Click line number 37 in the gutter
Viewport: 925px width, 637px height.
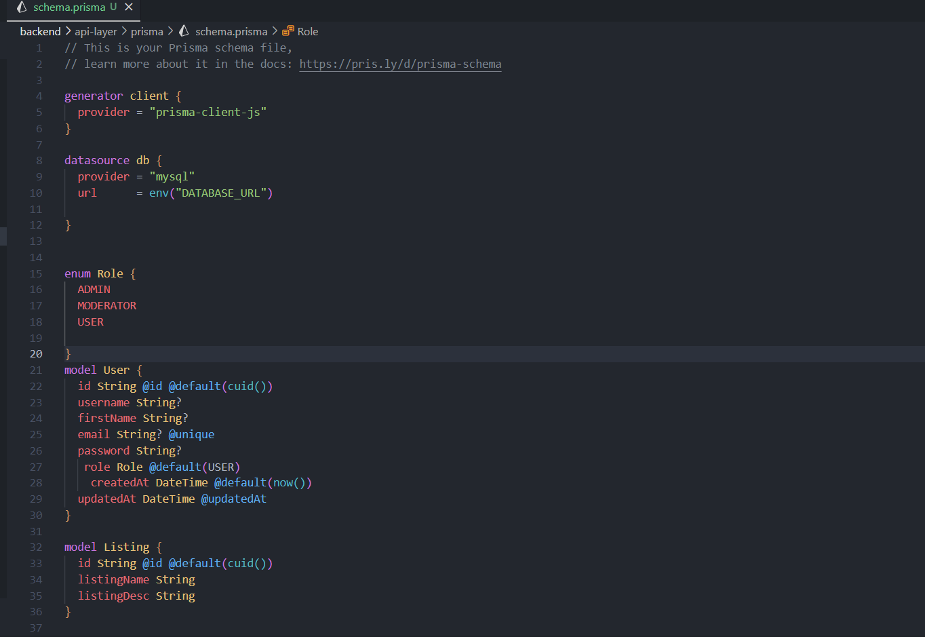point(36,628)
